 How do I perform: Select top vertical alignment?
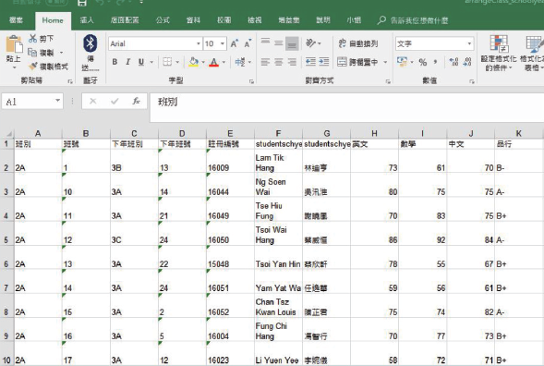pos(265,43)
